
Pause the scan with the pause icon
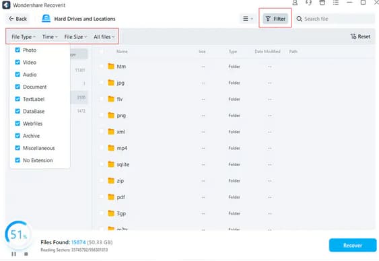[13, 254]
